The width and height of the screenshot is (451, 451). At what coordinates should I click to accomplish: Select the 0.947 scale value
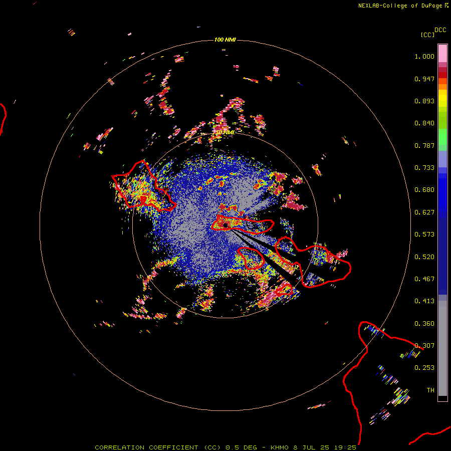424,79
